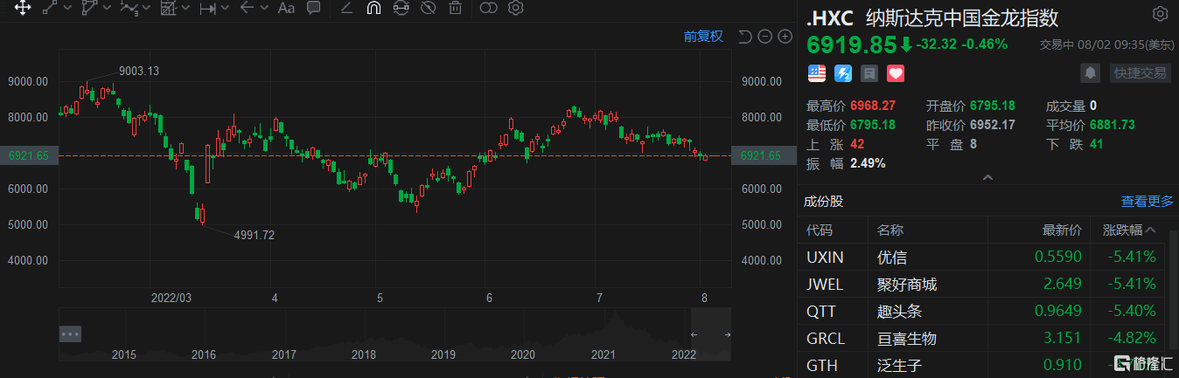This screenshot has width=1179, height=378.
Task: Click the undo reset chart icon
Action: (x=745, y=36)
